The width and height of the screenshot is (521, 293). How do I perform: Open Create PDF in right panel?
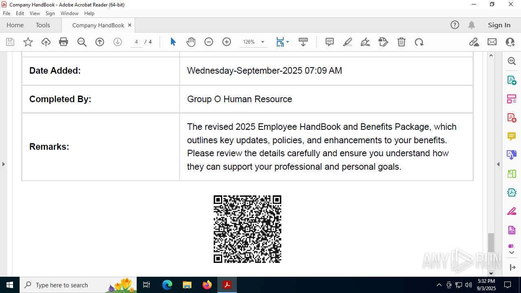(512, 118)
